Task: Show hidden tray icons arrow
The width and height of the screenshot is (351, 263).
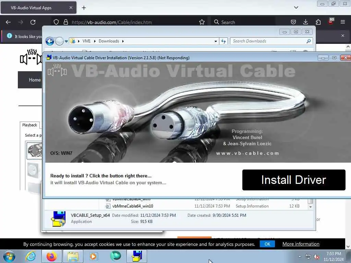Action: pyautogui.click(x=300, y=257)
